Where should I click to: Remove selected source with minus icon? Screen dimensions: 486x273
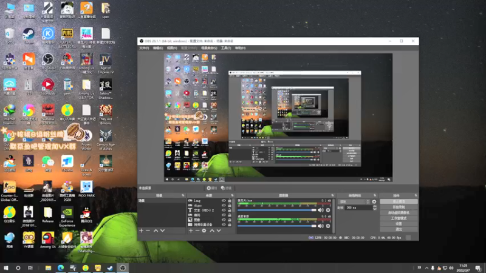pos(197,231)
